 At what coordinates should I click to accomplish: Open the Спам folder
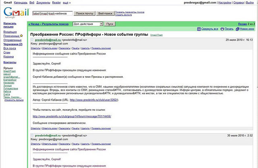(7, 52)
